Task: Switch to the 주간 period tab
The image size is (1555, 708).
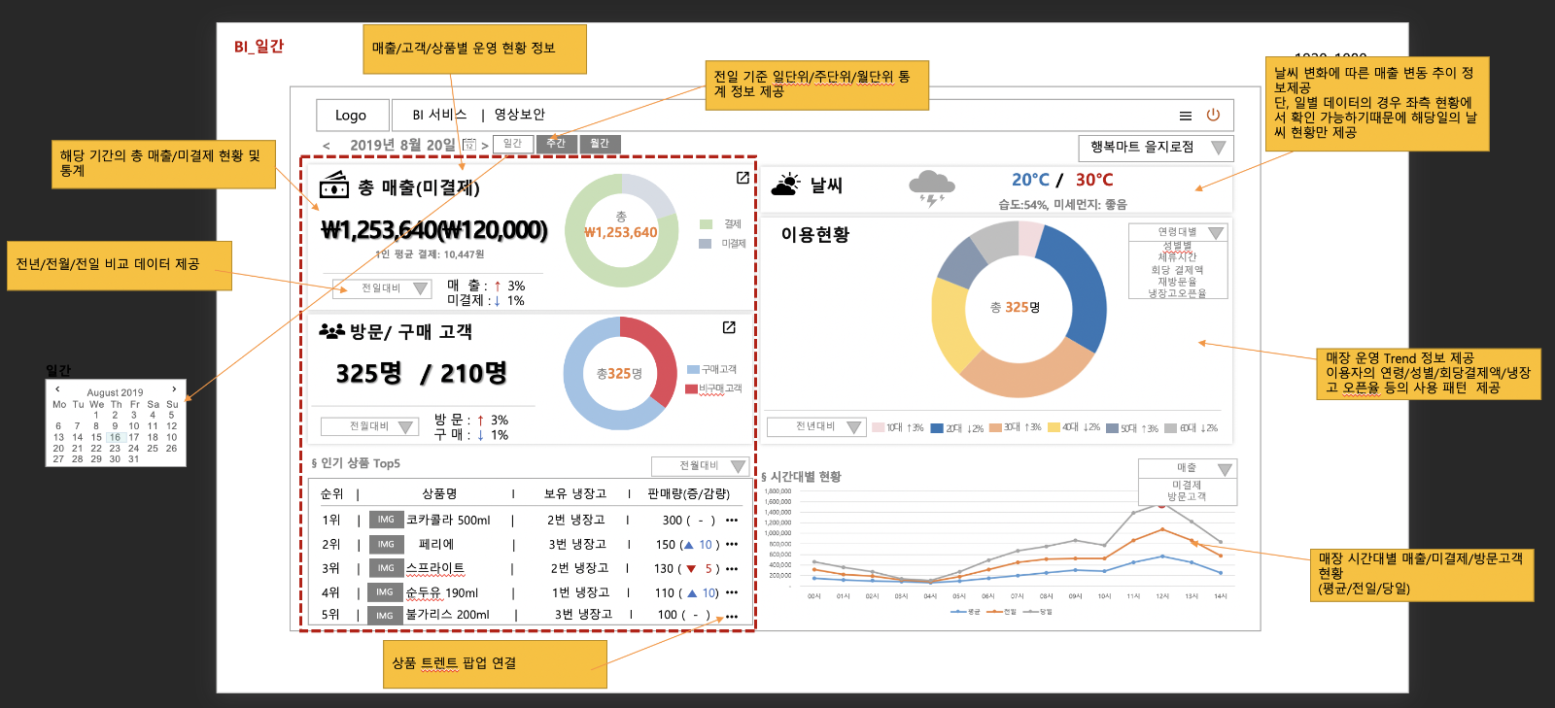Action: point(556,144)
